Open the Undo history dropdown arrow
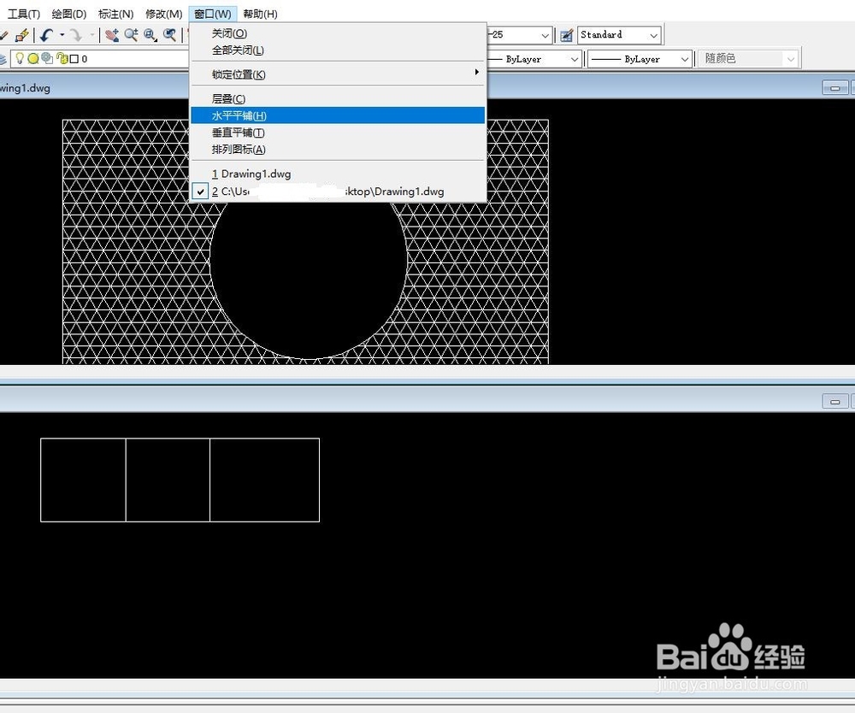 coord(62,35)
